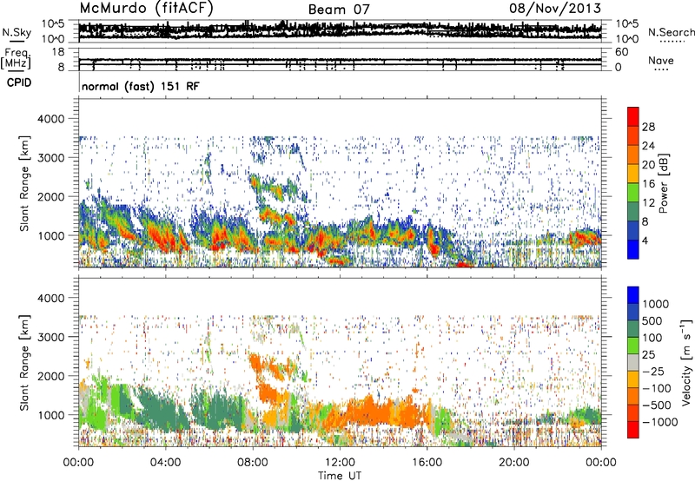
Task: Click the Freq. [MHz] axis label
Action: tap(16, 59)
